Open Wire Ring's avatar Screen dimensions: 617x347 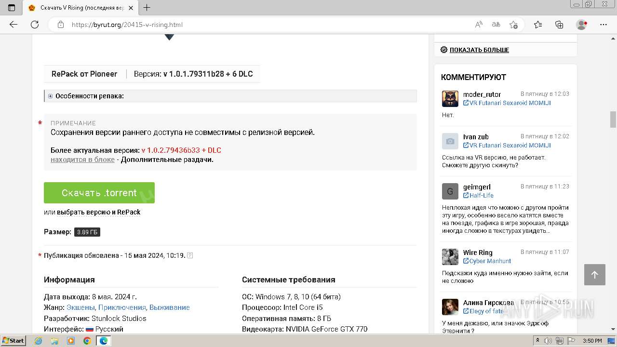[x=450, y=257]
